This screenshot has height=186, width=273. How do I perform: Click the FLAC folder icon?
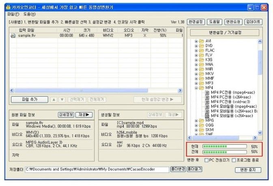[202, 51]
